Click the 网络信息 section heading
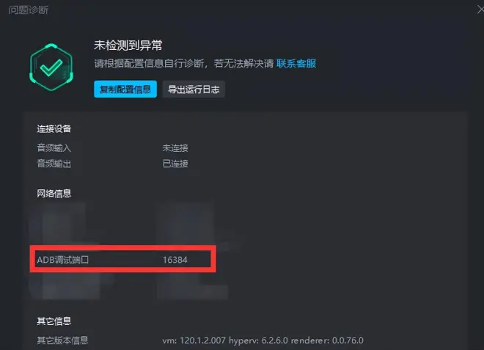 click(54, 194)
